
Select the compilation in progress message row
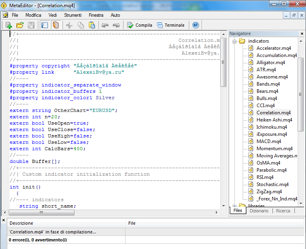(156, 232)
